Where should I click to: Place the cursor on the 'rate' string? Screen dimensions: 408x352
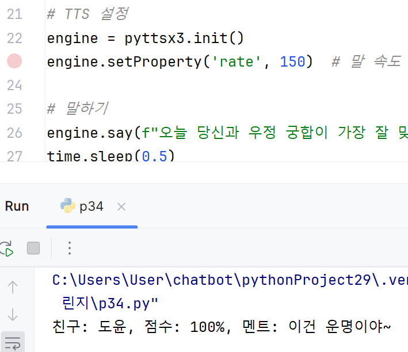237,62
